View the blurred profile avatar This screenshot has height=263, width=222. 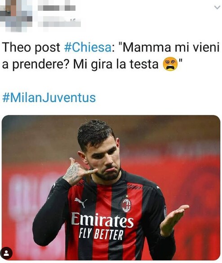pos(16,16)
